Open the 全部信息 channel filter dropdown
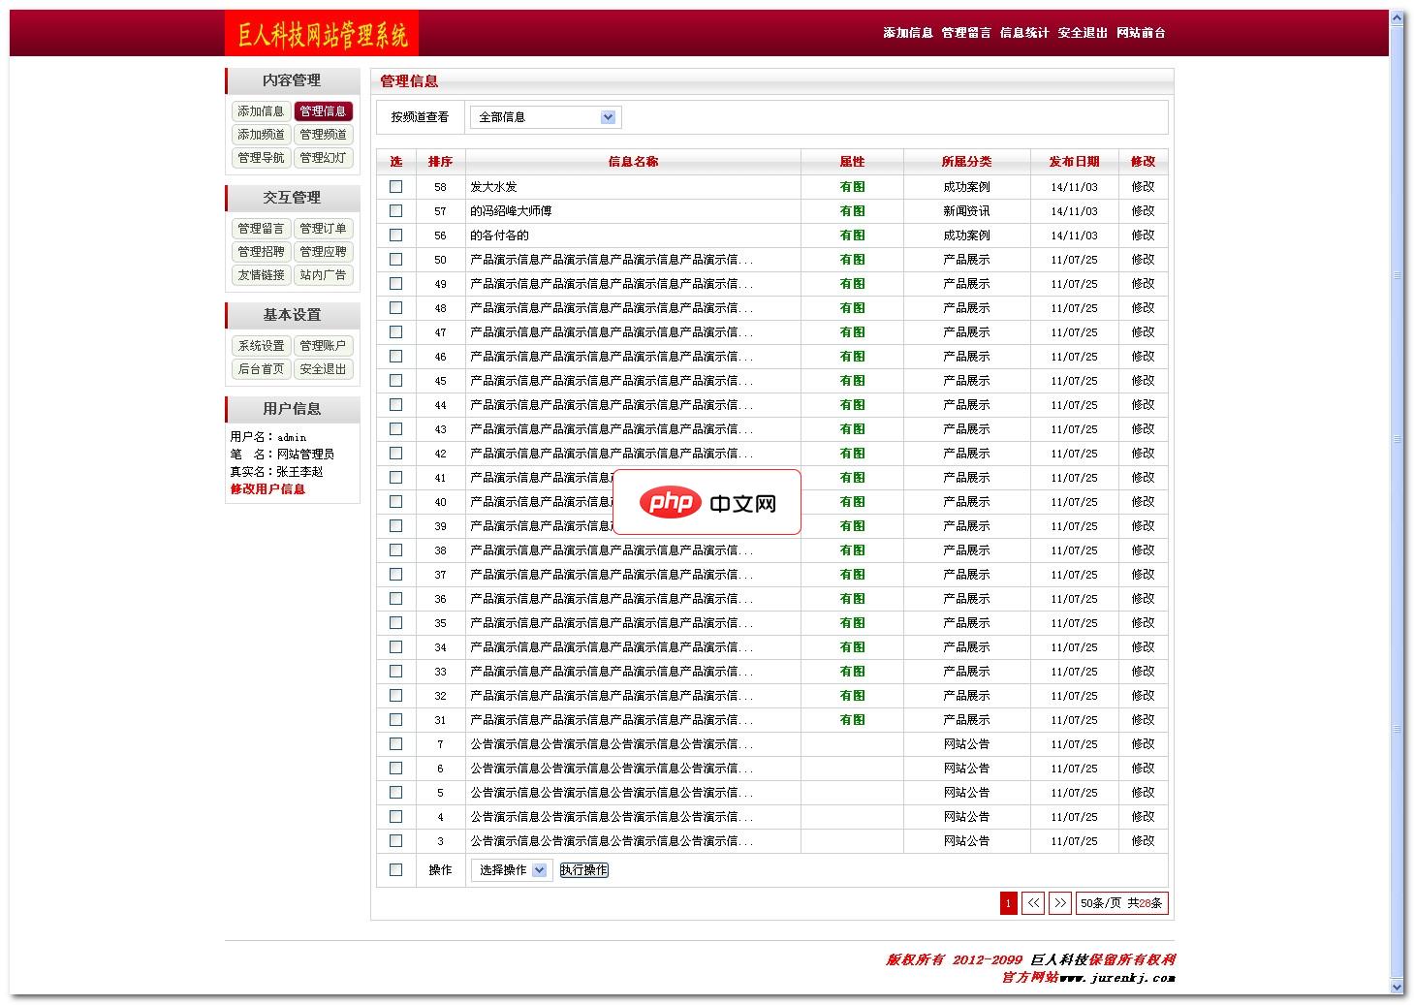 pos(546,117)
